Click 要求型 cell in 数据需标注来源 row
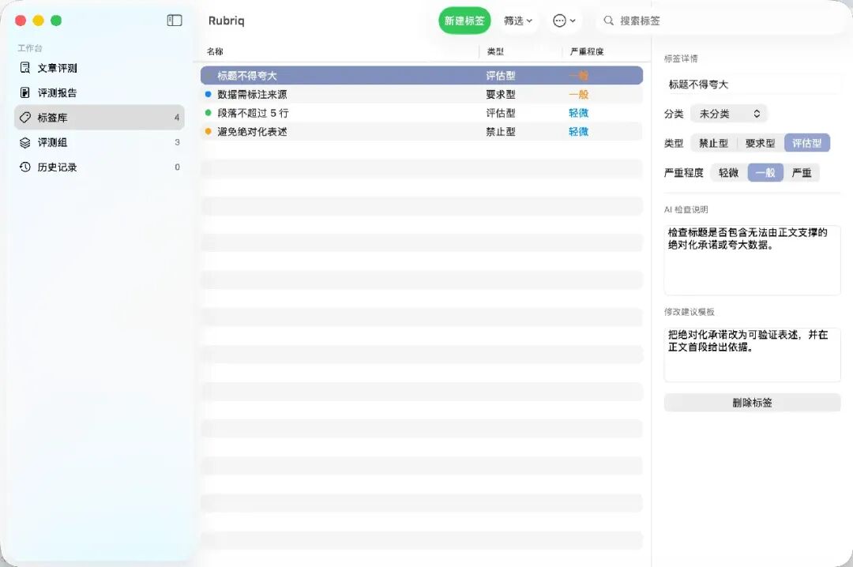This screenshot has height=567, width=853. click(x=501, y=94)
